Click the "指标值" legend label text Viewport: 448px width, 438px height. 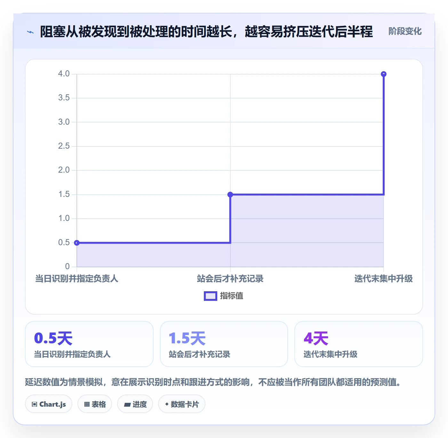pyautogui.click(x=232, y=296)
